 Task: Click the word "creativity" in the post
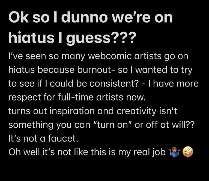pos(128,111)
